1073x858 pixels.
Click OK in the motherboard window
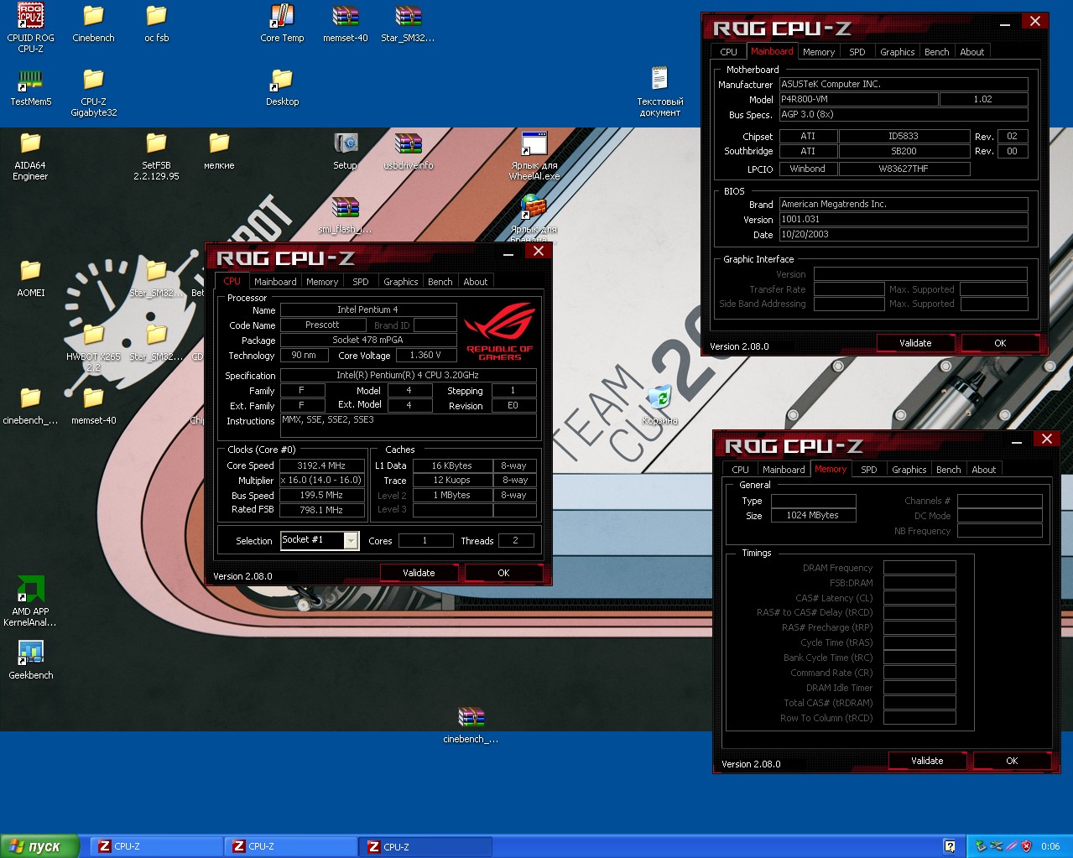pos(1000,343)
